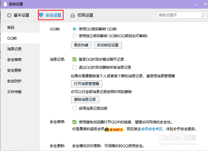Click the padlock icon for 权限设置
The width and height of the screenshot is (208, 151).
point(73,15)
